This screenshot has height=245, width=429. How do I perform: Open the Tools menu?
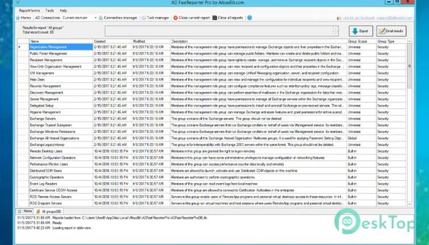click(x=50, y=10)
